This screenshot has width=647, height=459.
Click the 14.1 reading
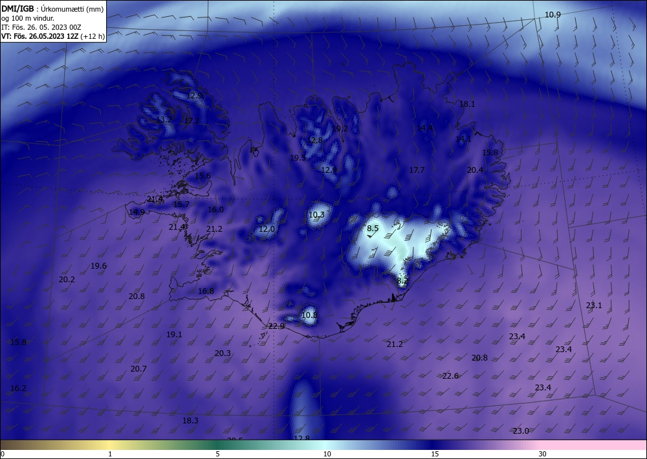coord(463,139)
